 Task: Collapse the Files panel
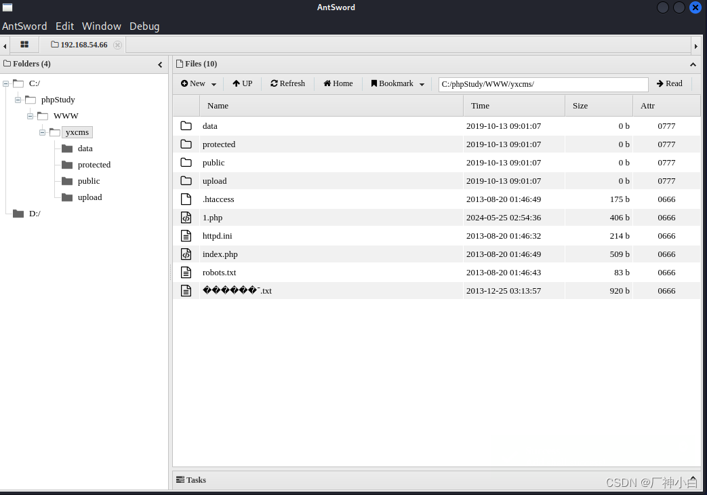[x=693, y=64]
